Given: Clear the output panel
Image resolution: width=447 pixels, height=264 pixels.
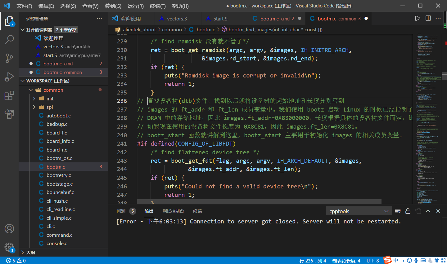Looking at the screenshot, I should [398, 211].
